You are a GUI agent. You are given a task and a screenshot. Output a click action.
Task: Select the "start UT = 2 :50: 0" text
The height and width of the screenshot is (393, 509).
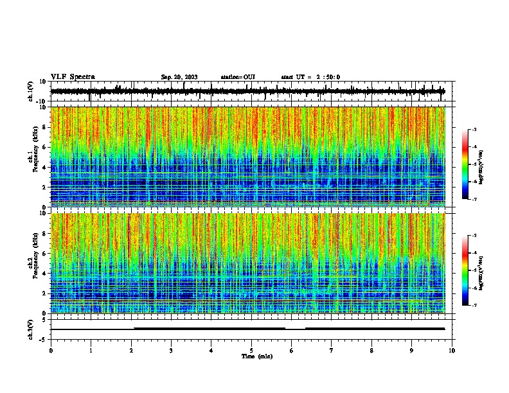[x=310, y=77]
